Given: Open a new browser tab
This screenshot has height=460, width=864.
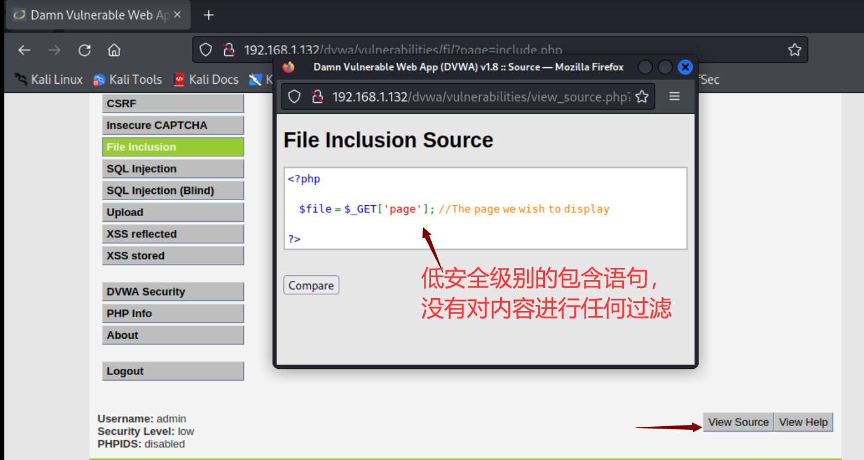Looking at the screenshot, I should (x=209, y=15).
